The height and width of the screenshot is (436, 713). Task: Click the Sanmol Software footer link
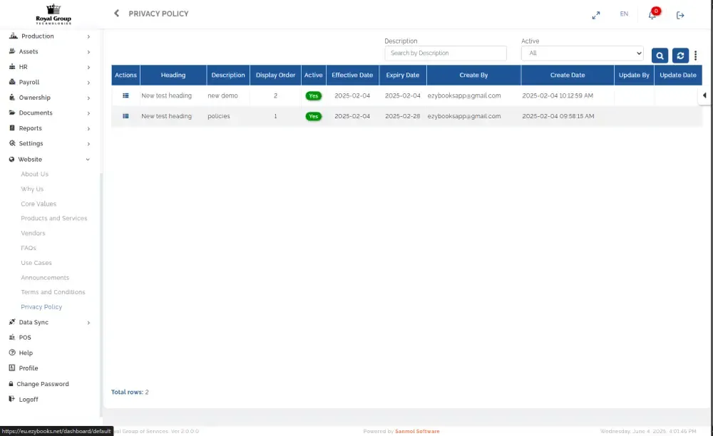point(417,431)
